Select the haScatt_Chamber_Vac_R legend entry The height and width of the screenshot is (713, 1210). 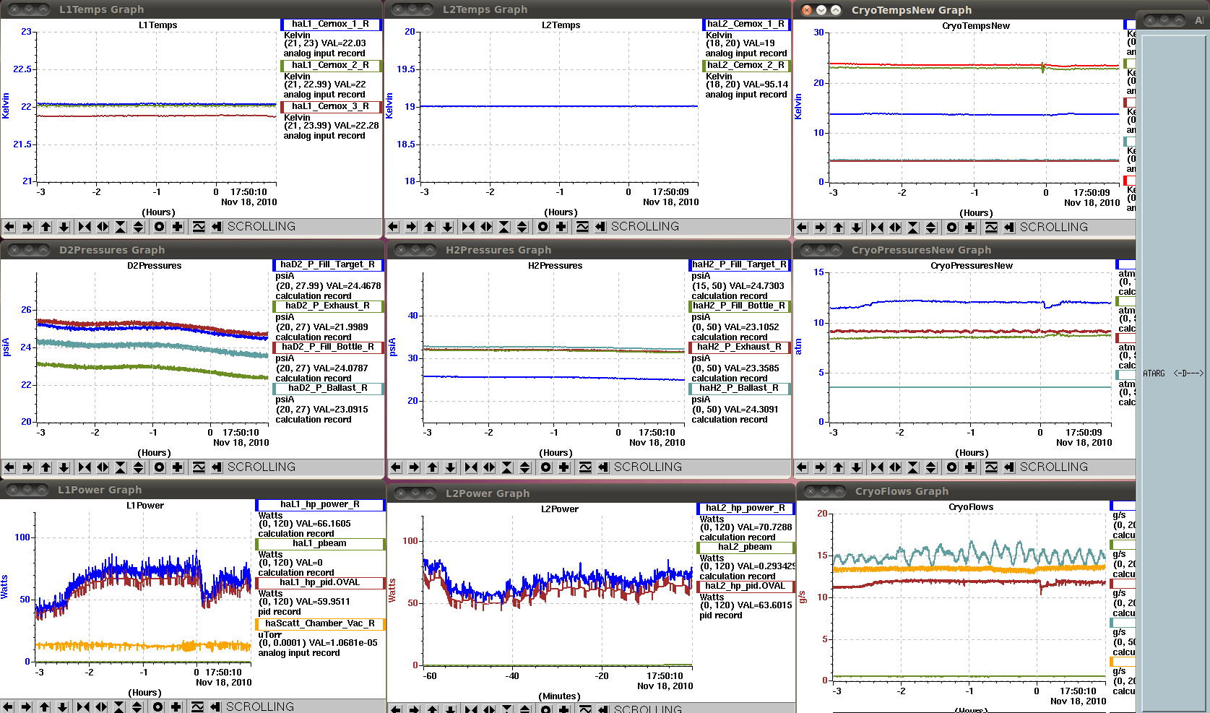tap(320, 623)
